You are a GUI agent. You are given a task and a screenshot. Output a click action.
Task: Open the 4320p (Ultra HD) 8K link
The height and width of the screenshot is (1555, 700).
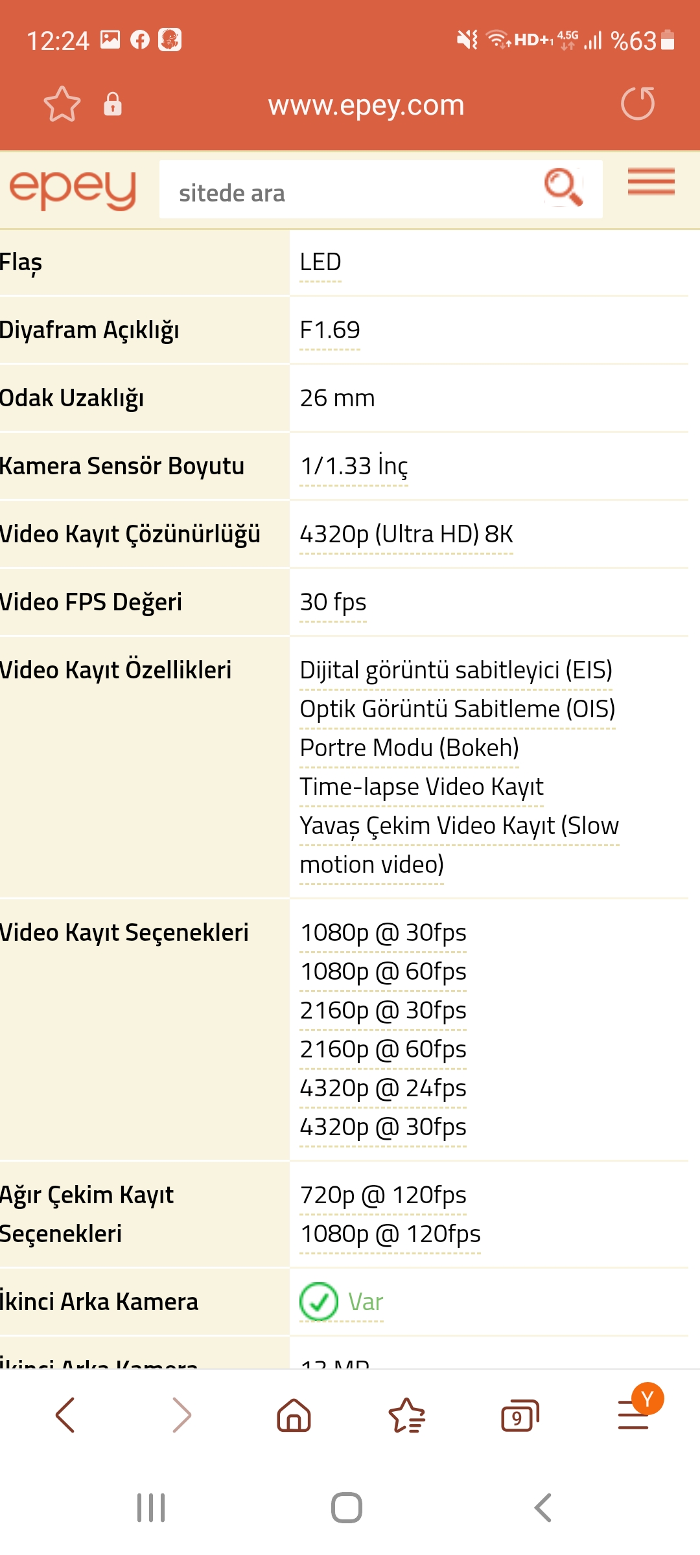pyautogui.click(x=406, y=535)
